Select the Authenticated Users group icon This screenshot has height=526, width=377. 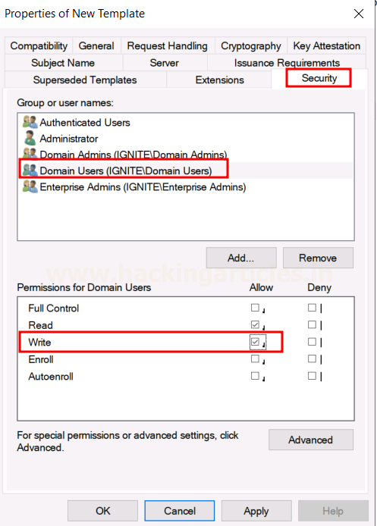30,122
